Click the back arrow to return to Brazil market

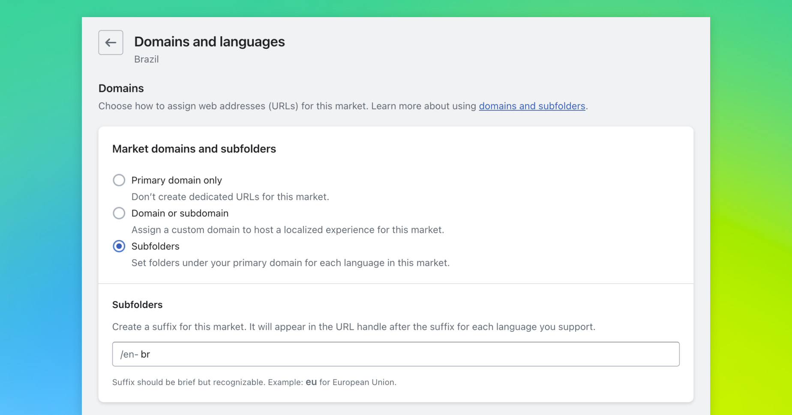coord(111,42)
